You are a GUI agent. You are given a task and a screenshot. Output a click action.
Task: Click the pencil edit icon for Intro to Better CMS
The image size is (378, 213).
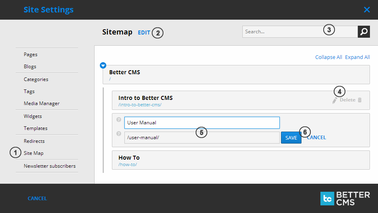coord(335,101)
